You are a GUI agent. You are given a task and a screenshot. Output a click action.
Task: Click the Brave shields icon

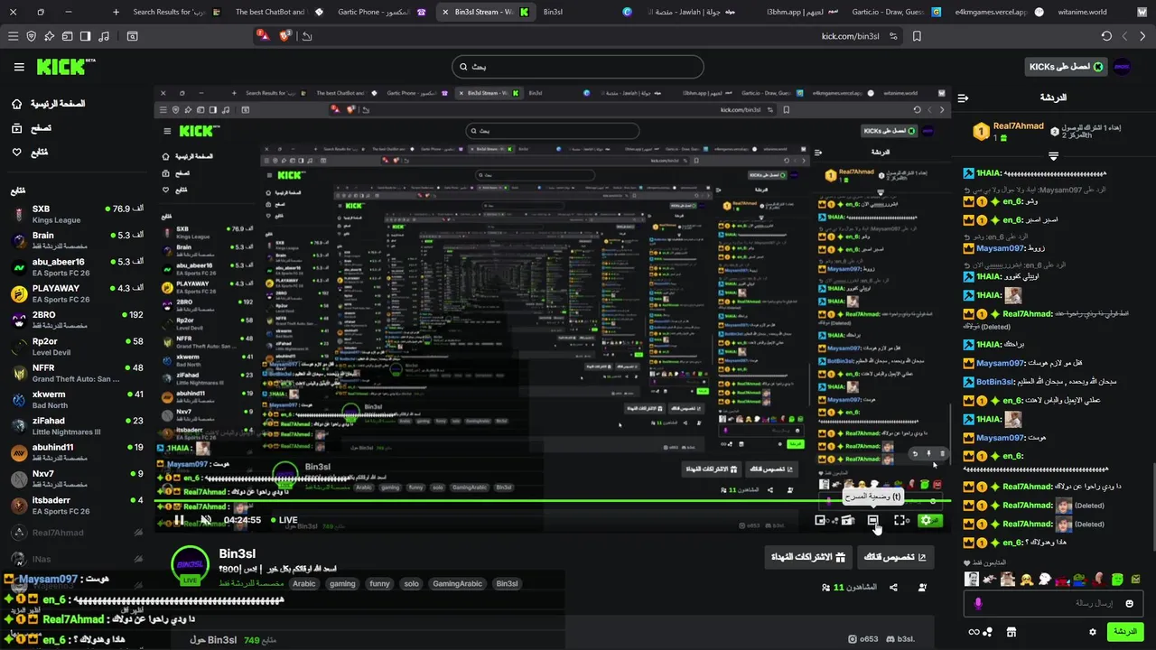pos(286,36)
